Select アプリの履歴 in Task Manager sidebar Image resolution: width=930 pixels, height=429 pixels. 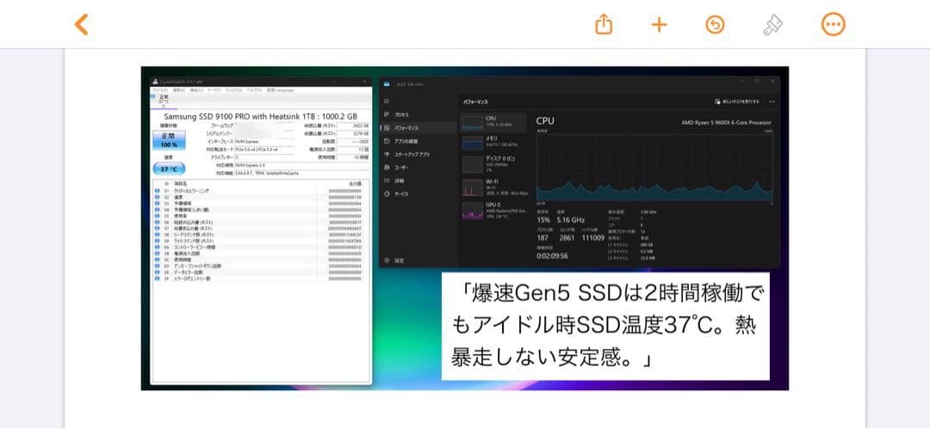point(405,141)
